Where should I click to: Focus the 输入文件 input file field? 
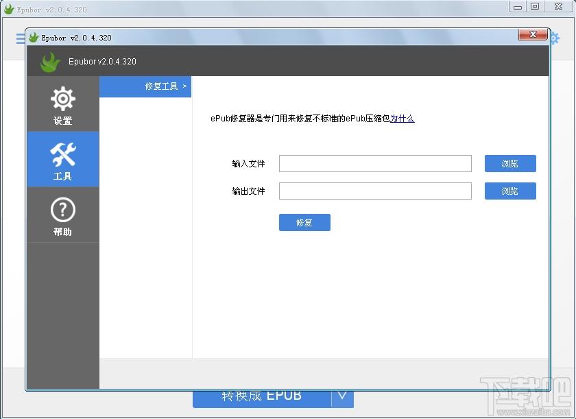[x=375, y=163]
